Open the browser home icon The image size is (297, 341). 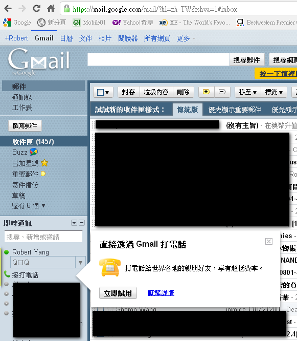[x=51, y=9]
